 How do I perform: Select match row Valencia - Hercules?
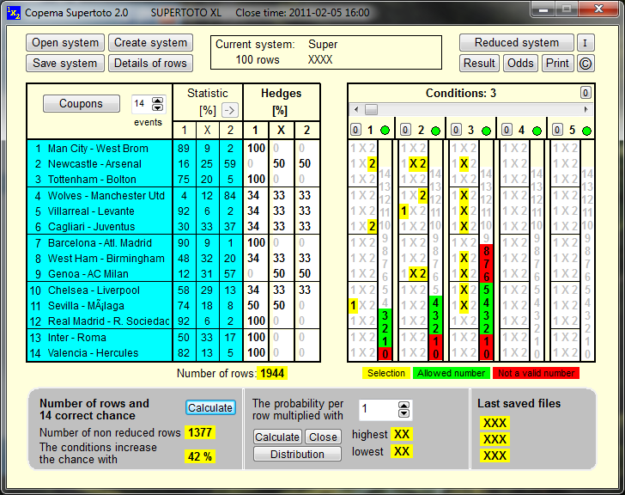(100, 353)
